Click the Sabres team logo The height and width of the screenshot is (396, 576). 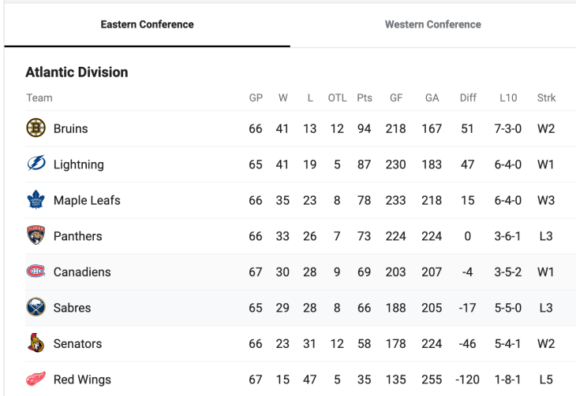36,308
